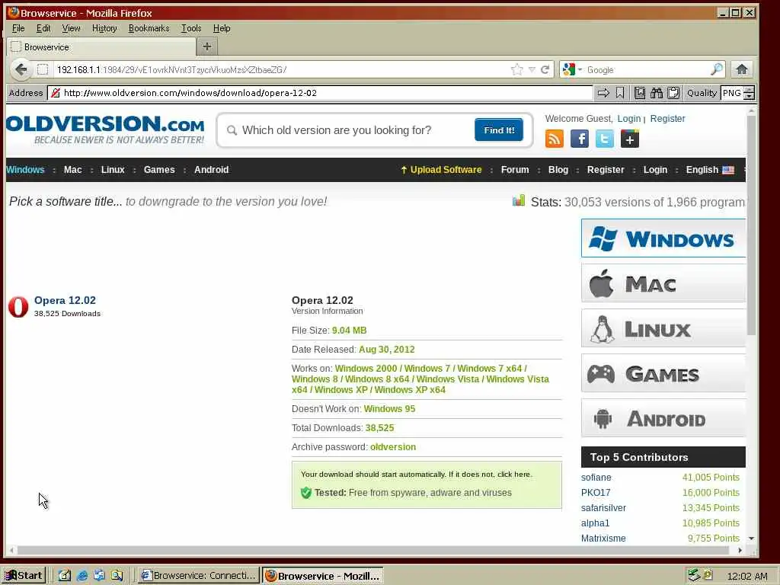Viewport: 780px width, 585px height.
Task: Open the Tools menu
Action: pyautogui.click(x=191, y=28)
